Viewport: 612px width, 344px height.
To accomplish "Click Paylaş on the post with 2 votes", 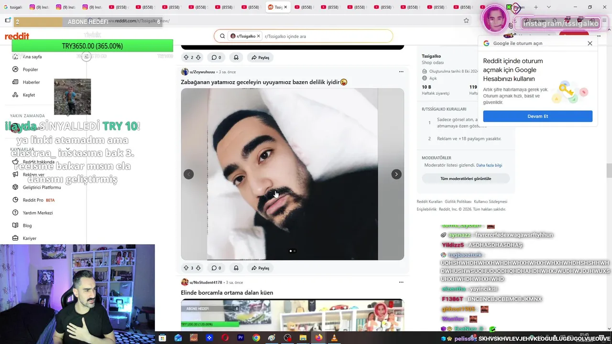I will coord(261,57).
